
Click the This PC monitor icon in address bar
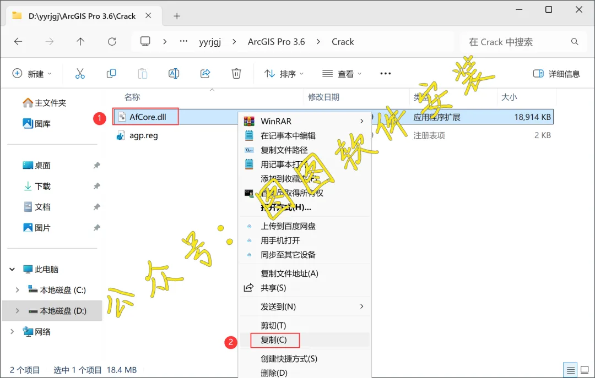coord(145,41)
